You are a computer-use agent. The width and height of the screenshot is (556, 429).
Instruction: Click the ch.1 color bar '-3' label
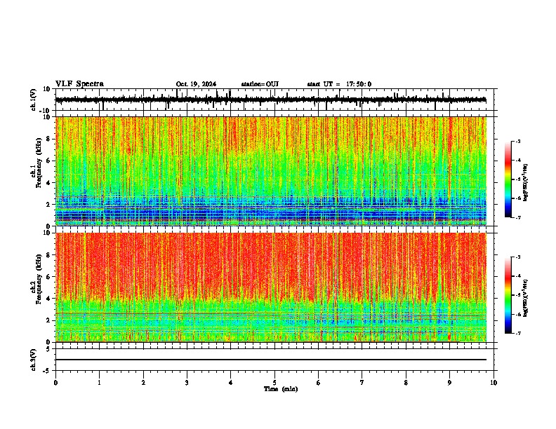(517, 141)
